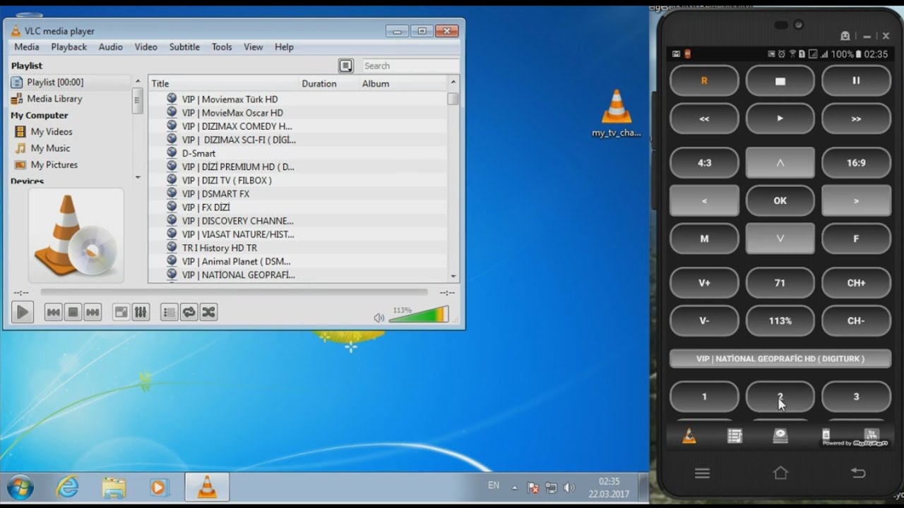This screenshot has width=904, height=508.
Task: Open the Playback menu
Action: point(69,47)
